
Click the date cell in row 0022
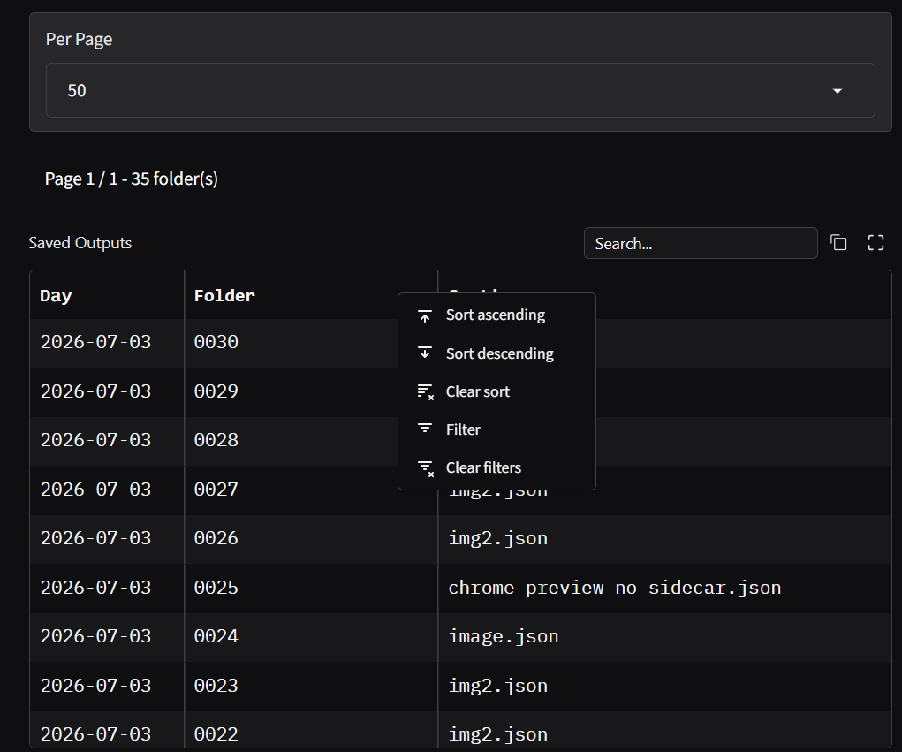(107, 730)
